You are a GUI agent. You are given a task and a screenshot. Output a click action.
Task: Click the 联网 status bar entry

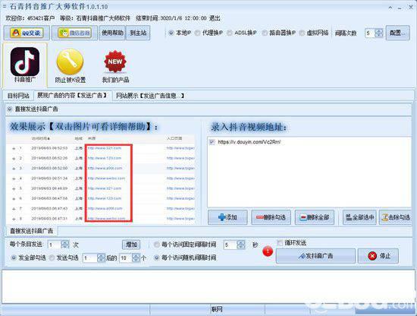click(217, 309)
